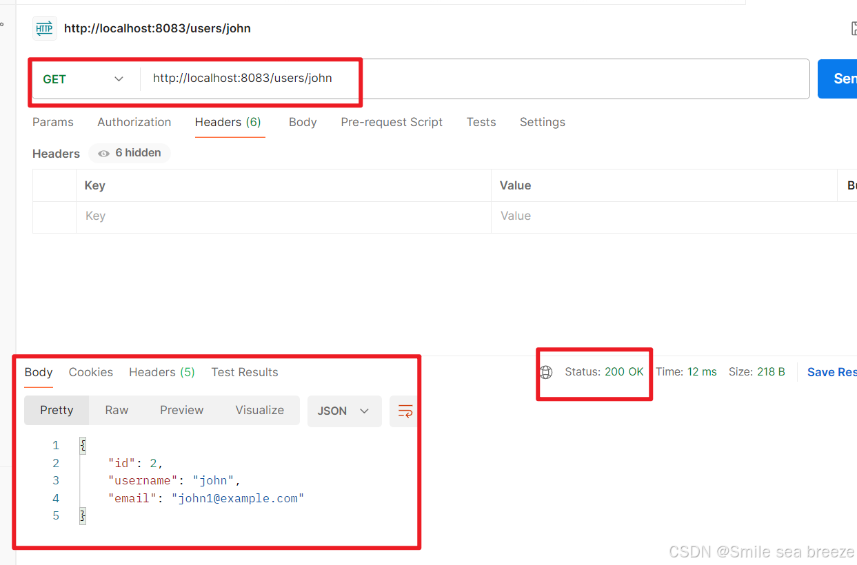Open the response Cookies tab

(91, 372)
